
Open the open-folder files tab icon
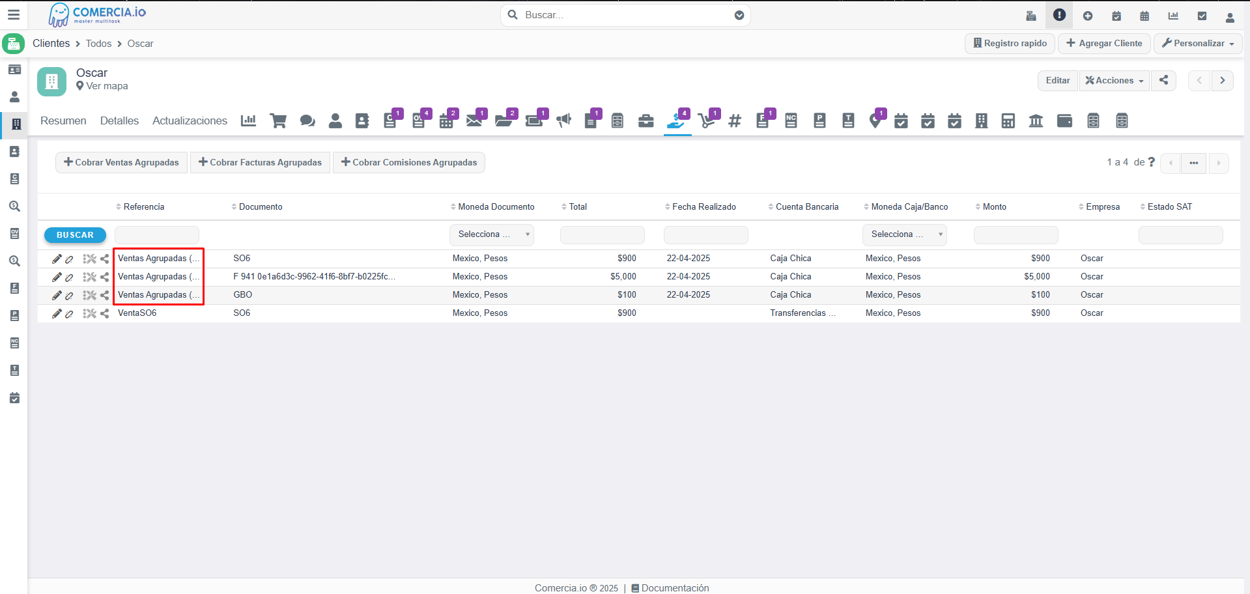pyautogui.click(x=504, y=120)
